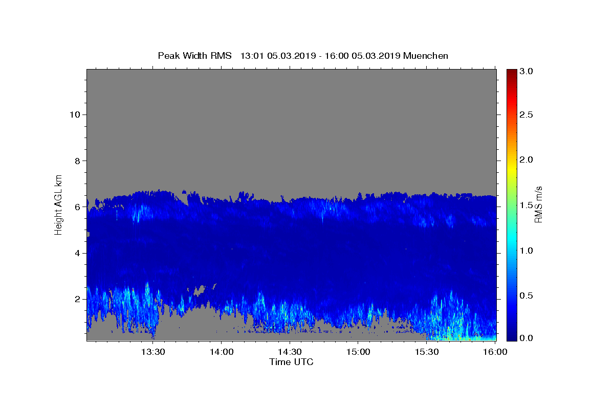Click the colorbar value '0.5'
The image size is (614, 409).
(x=528, y=296)
